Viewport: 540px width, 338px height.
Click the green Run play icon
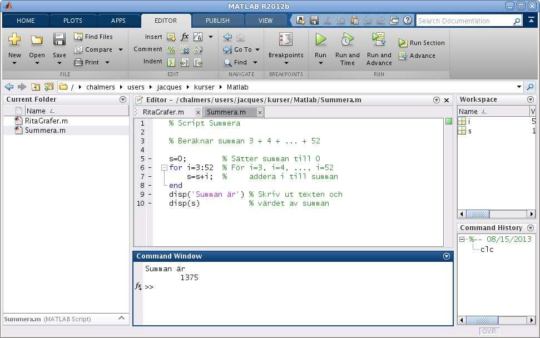click(321, 39)
